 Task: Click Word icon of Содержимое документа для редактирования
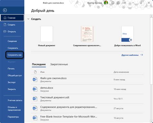point(35,108)
